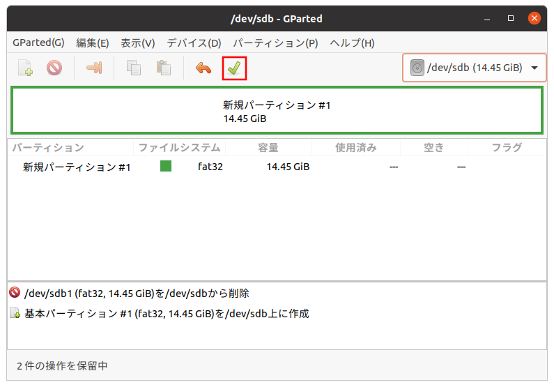Open the ヘルプ(H) menu
This screenshot has height=387, width=554.
coord(352,43)
